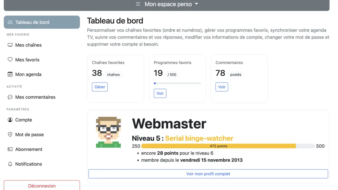Click Gérer under Chaînes favorites
Image resolution: width=338 pixels, height=190 pixels.
click(x=100, y=87)
